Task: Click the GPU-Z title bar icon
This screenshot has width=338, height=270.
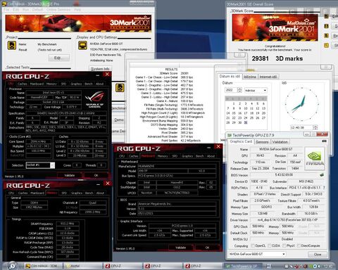Action: click(x=229, y=135)
